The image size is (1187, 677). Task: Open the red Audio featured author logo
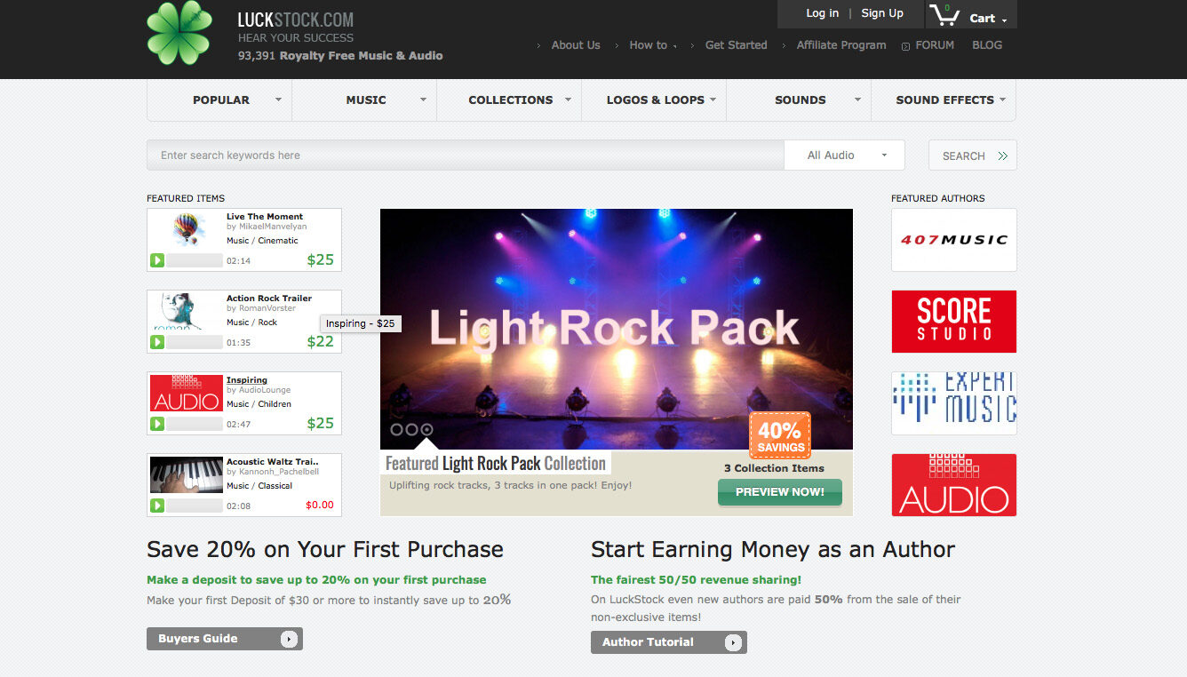click(954, 485)
